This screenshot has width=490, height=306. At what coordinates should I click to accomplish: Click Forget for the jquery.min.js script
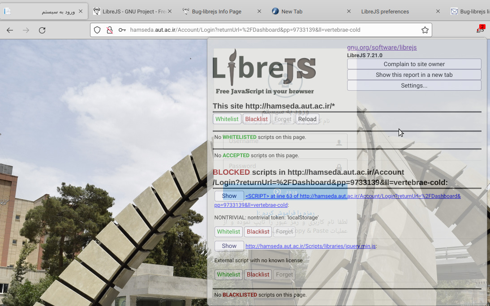point(284,275)
